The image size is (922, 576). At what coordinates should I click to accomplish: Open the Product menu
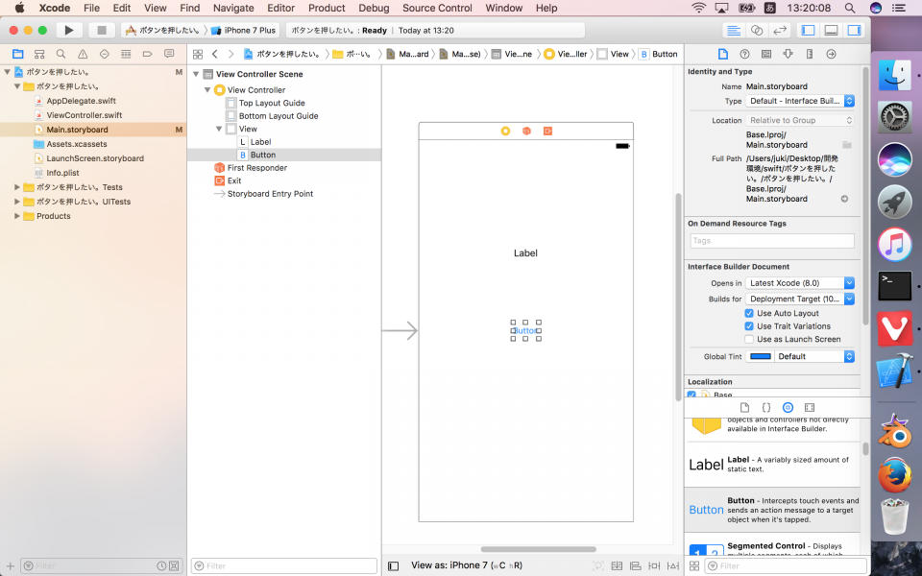pos(327,8)
